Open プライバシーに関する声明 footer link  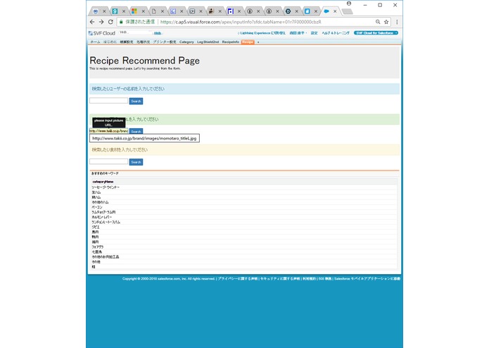(x=238, y=279)
